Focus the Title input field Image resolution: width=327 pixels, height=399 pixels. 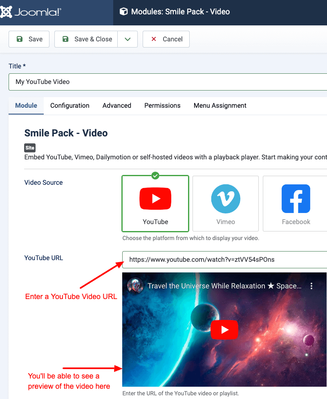pyautogui.click(x=168, y=82)
